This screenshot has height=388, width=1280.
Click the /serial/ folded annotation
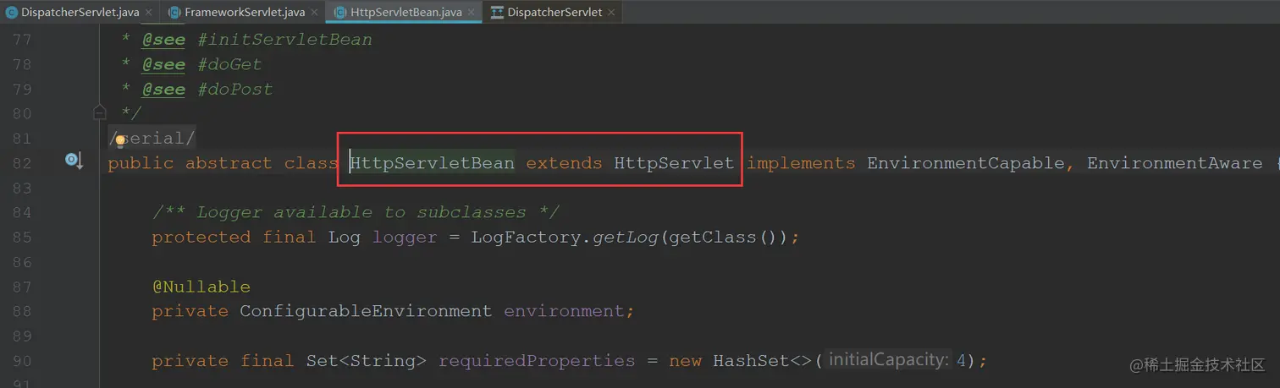152,138
